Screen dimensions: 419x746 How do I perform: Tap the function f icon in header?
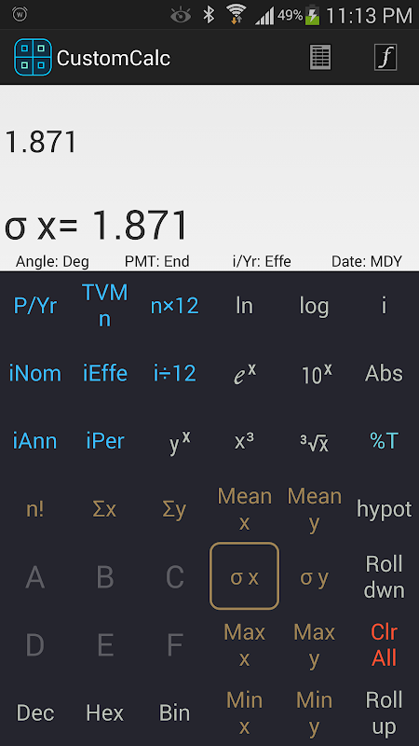385,58
